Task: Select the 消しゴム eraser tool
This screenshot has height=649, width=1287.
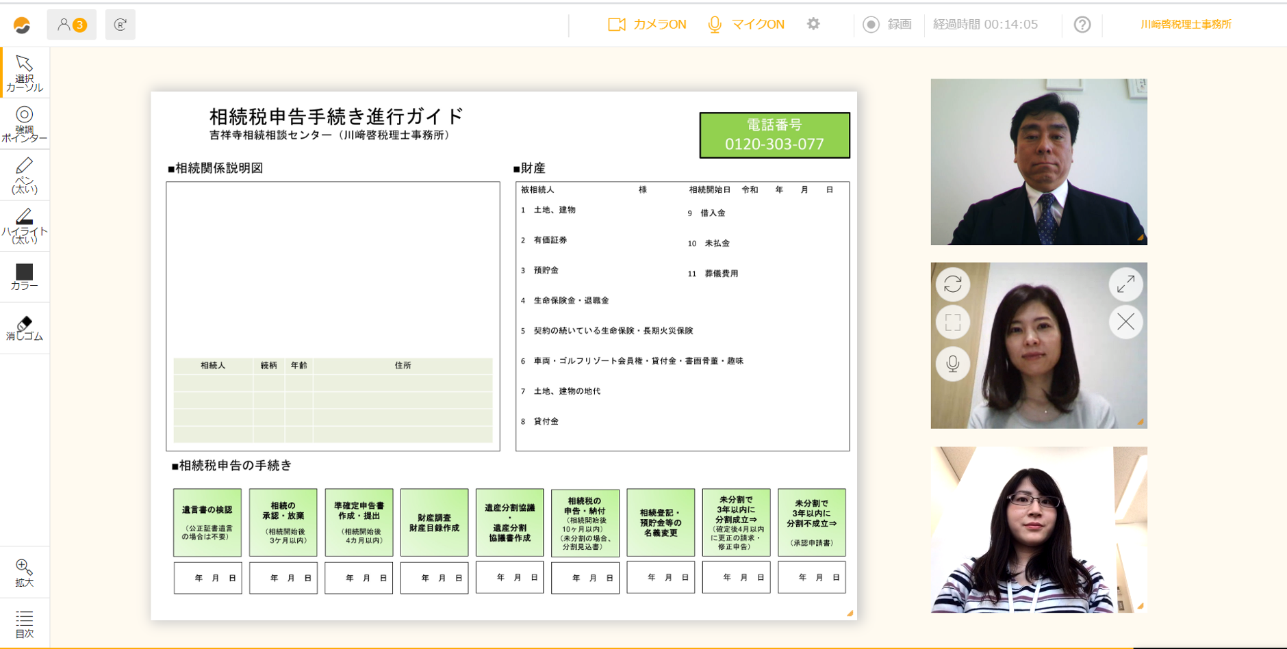Action: pos(25,328)
